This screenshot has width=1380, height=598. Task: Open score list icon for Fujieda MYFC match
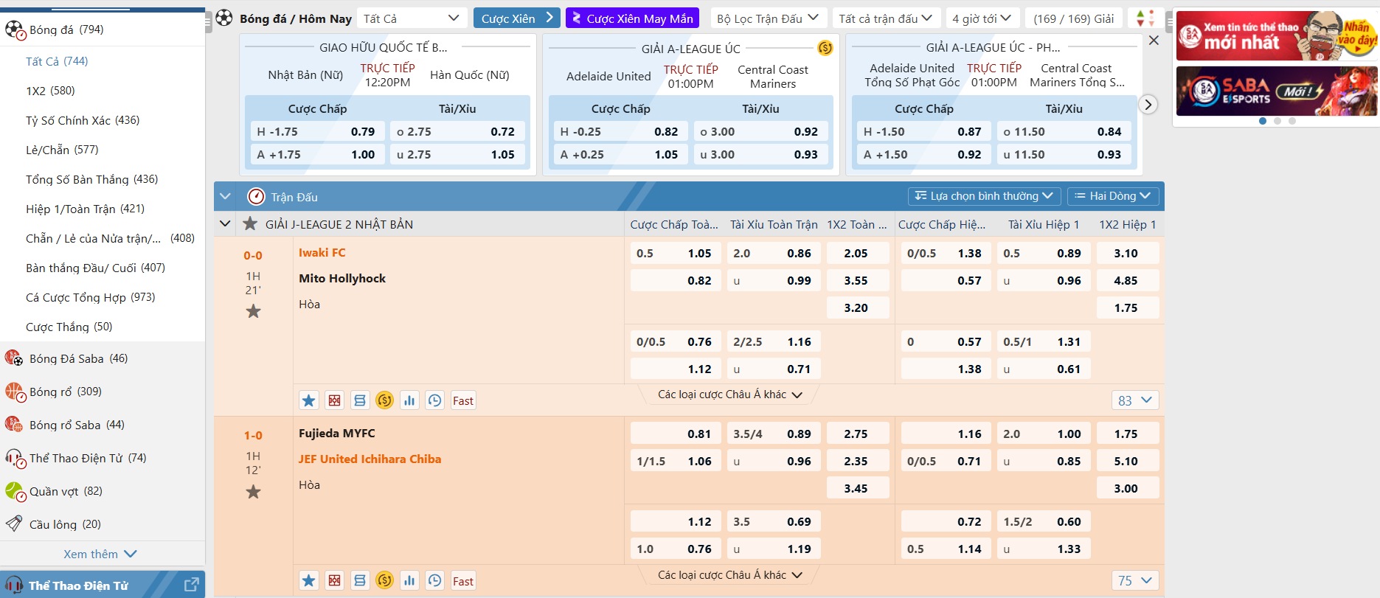(360, 581)
